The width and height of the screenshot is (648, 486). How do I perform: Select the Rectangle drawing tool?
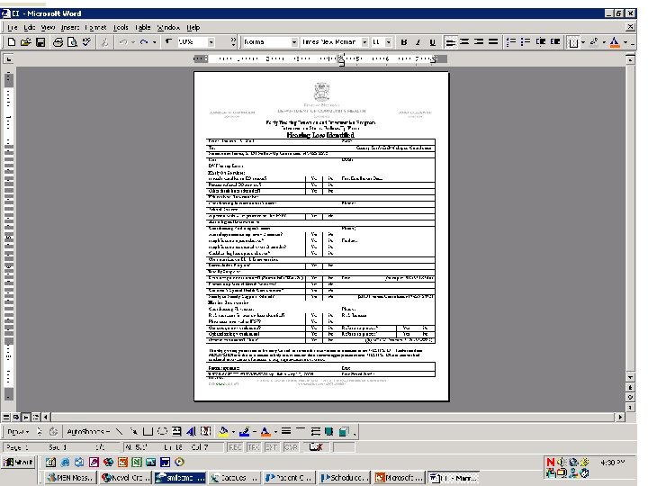tap(148, 431)
